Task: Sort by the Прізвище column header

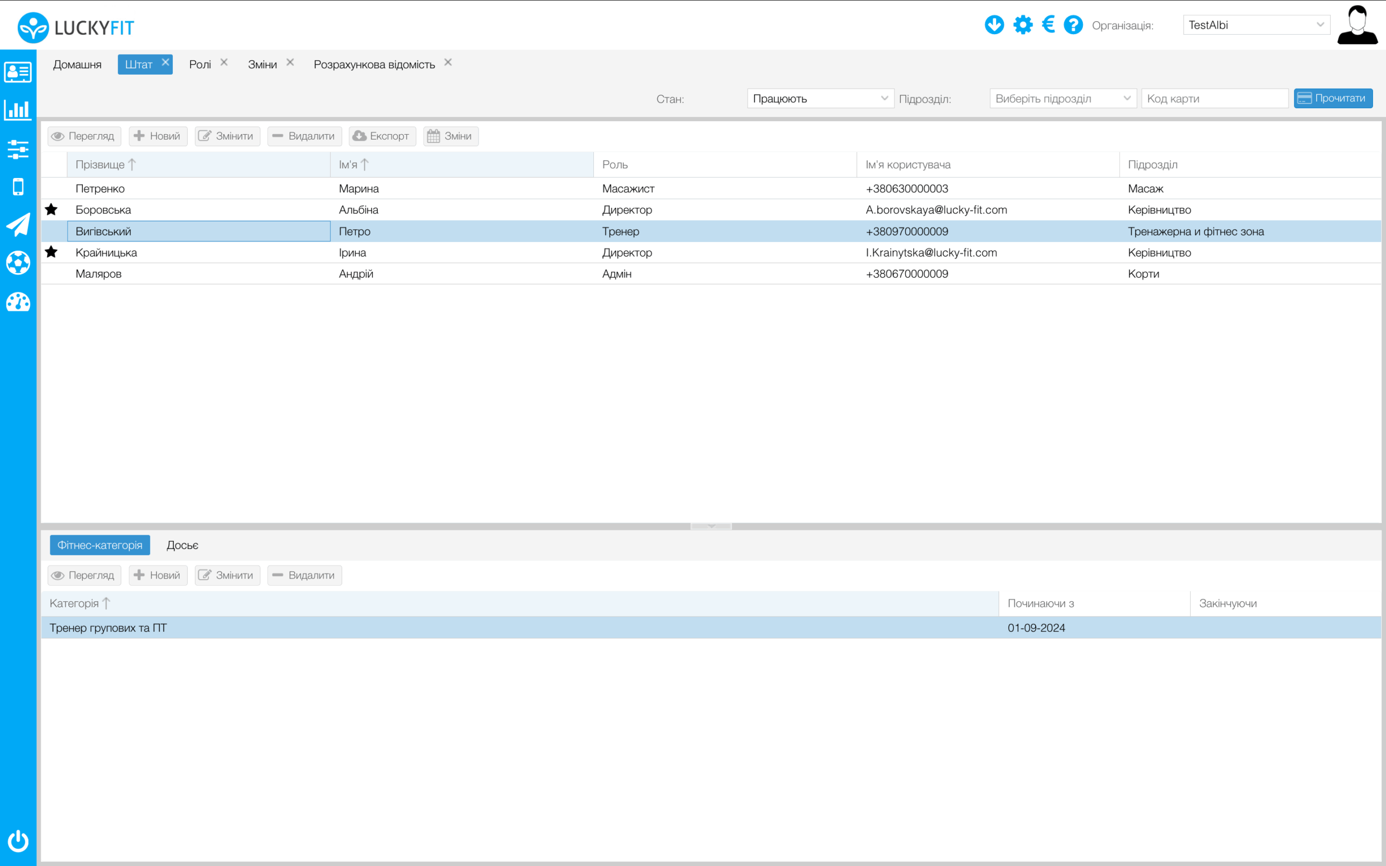Action: 100,165
